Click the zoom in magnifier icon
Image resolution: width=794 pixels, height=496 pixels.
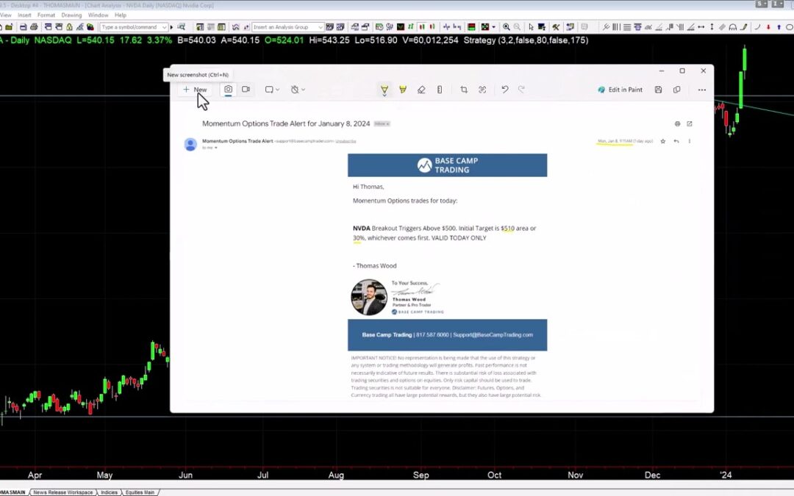(507, 27)
